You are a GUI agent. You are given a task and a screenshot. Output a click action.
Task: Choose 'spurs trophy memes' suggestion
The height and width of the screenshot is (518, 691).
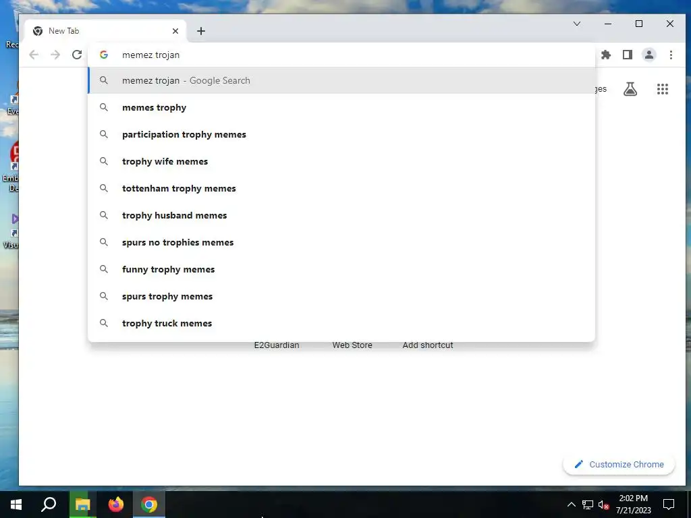[x=341, y=297]
